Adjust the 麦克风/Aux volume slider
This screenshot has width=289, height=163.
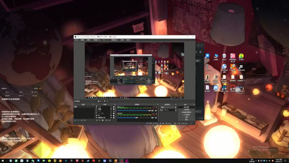click(134, 110)
